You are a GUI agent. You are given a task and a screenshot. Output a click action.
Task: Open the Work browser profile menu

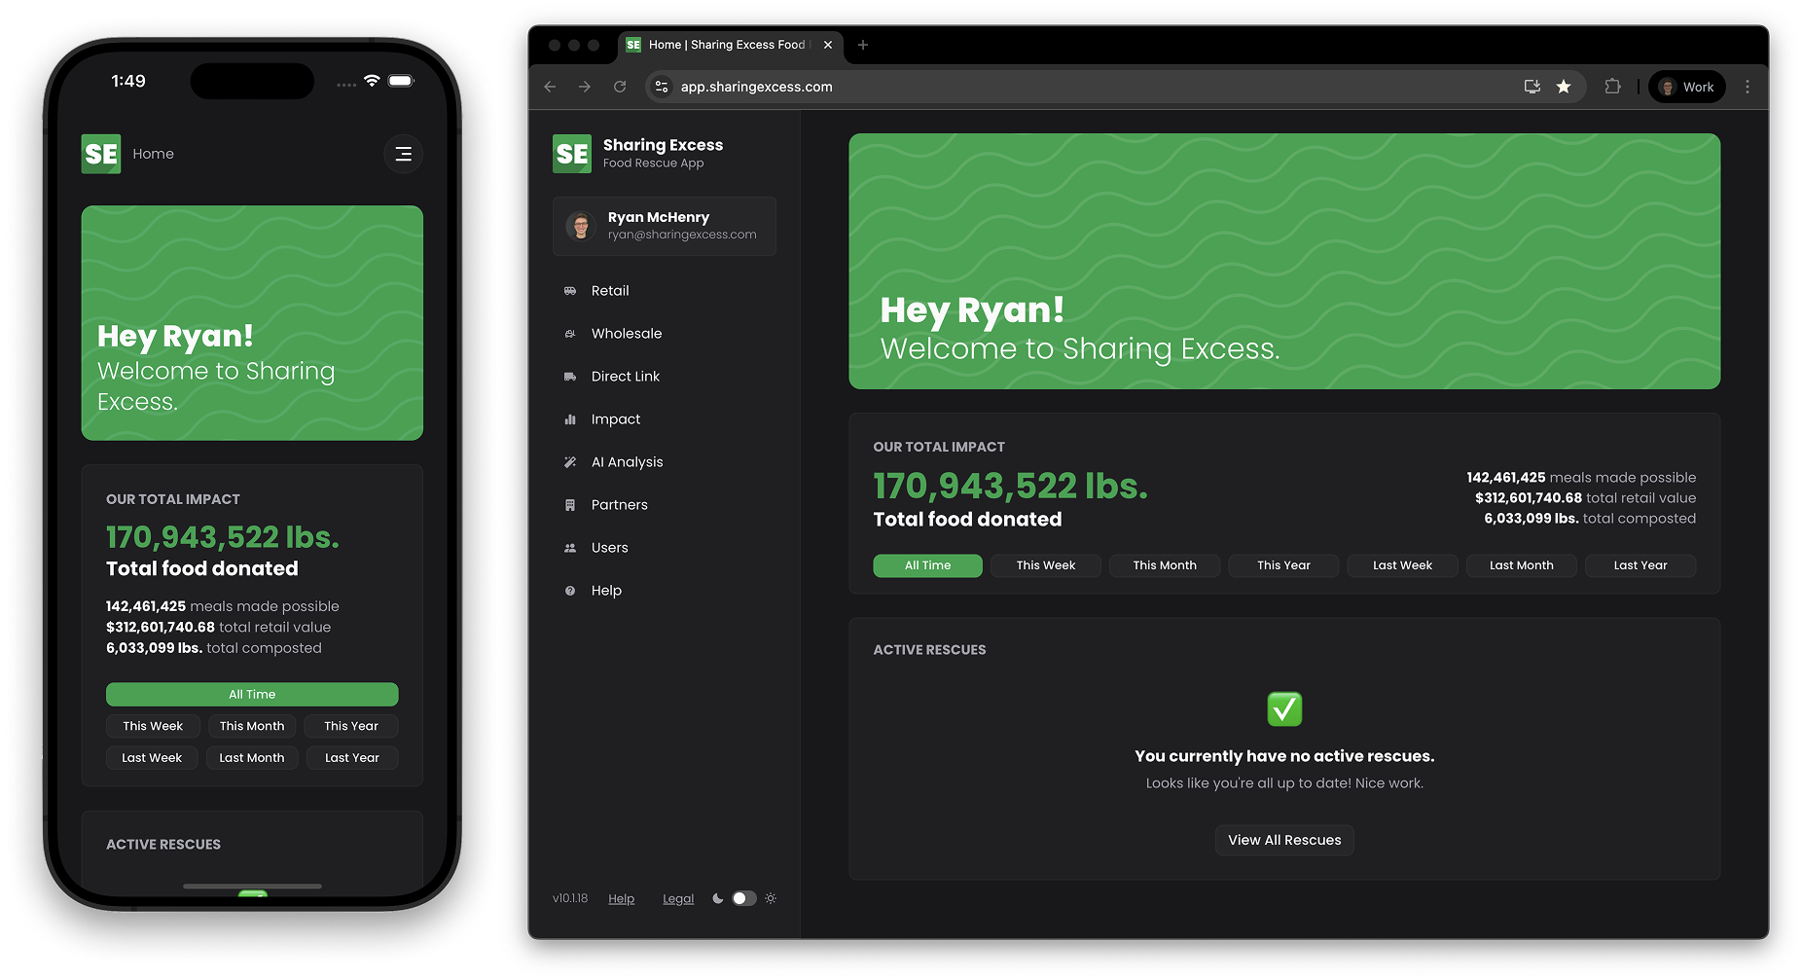pos(1687,87)
